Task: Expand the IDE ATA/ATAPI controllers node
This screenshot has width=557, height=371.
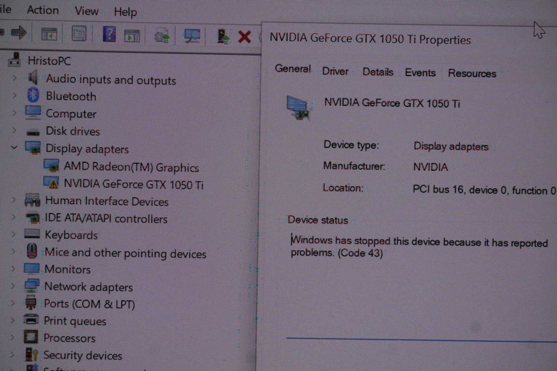Action: click(13, 217)
